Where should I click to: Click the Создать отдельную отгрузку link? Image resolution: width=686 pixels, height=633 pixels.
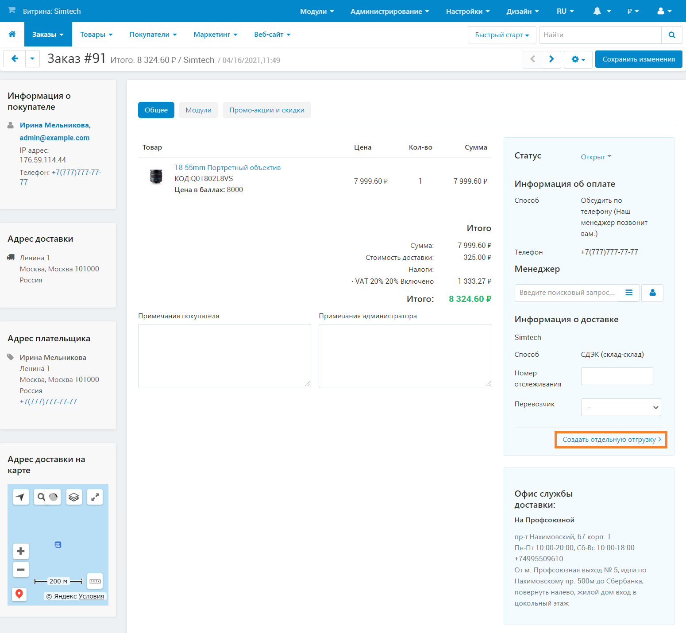click(611, 440)
